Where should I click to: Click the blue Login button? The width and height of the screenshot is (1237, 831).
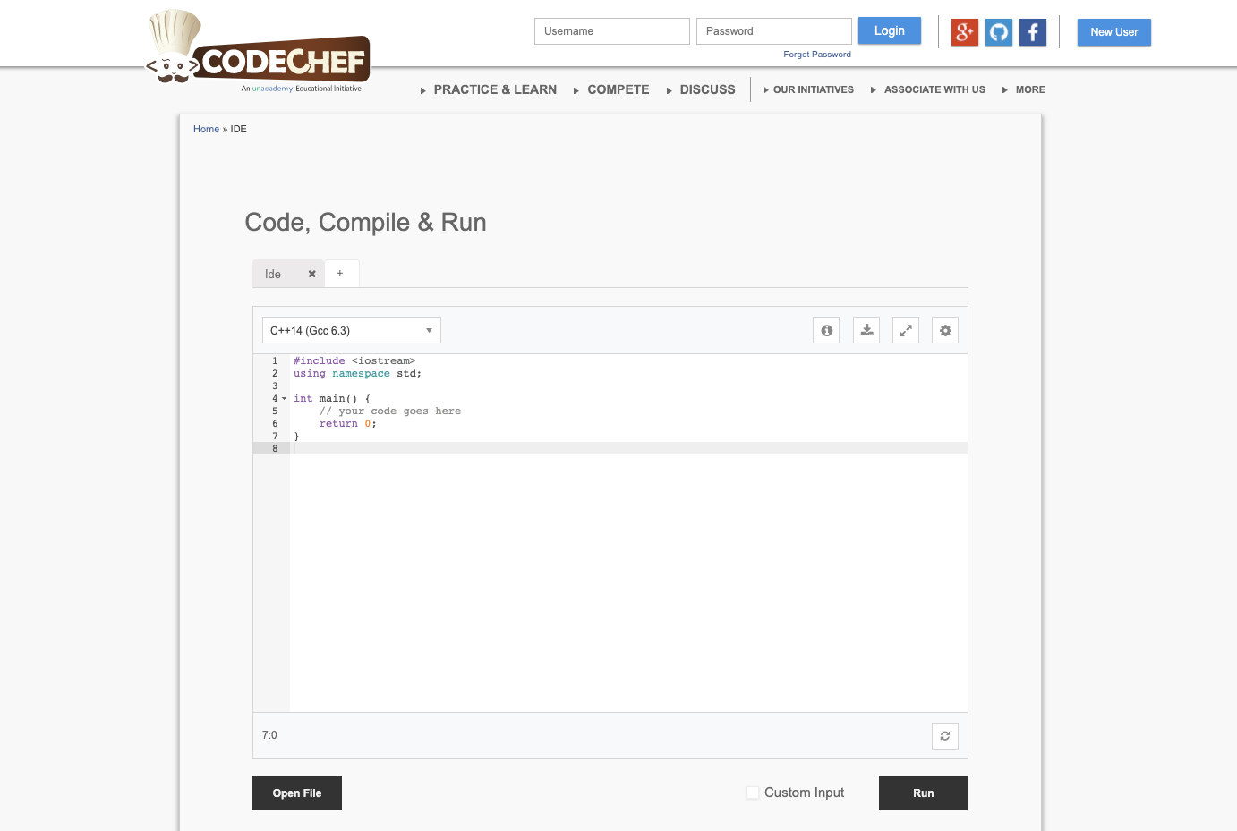click(x=889, y=30)
